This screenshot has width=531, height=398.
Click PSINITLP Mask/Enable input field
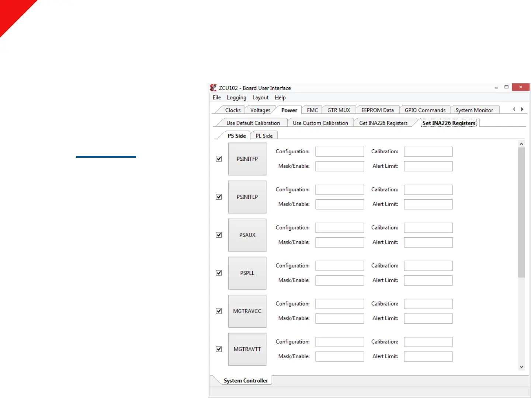point(340,204)
